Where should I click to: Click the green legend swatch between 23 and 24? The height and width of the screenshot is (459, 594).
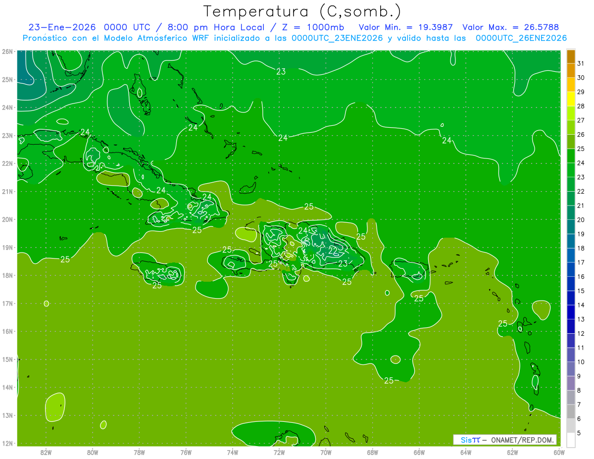571,170
